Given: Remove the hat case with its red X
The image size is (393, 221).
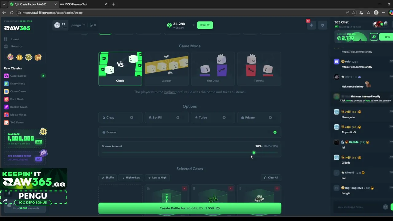Looking at the screenshot, I should [x=277, y=188].
